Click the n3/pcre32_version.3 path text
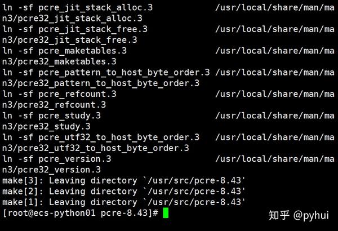Viewport: 338px width, 231px height. (52, 170)
